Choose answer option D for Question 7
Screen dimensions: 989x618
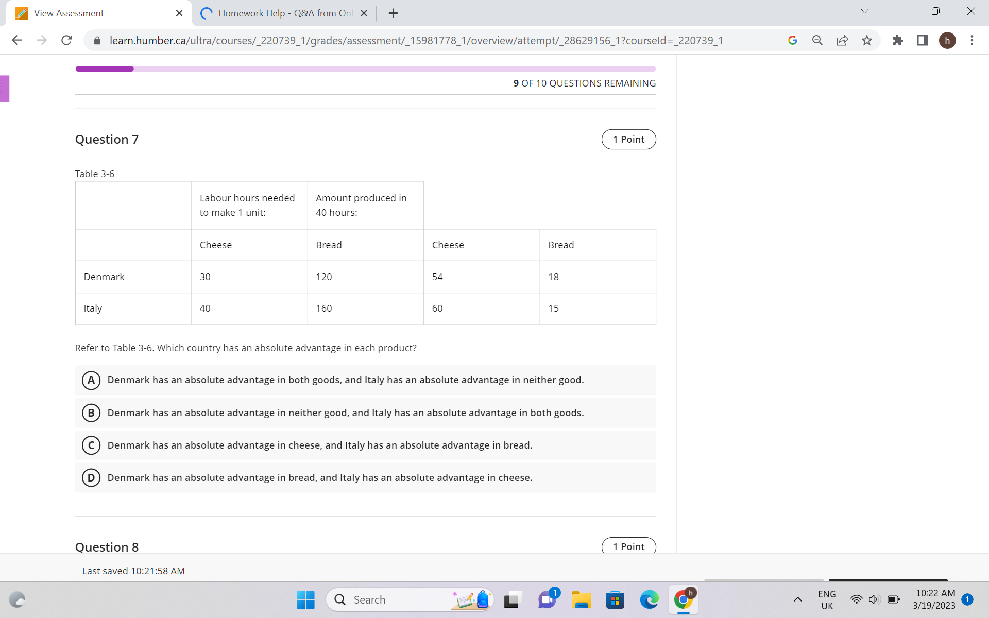point(91,477)
